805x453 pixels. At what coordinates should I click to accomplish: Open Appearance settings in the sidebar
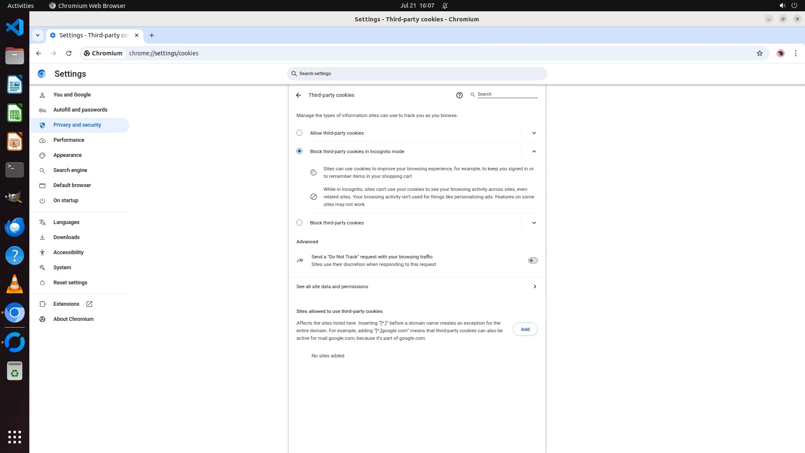click(68, 155)
